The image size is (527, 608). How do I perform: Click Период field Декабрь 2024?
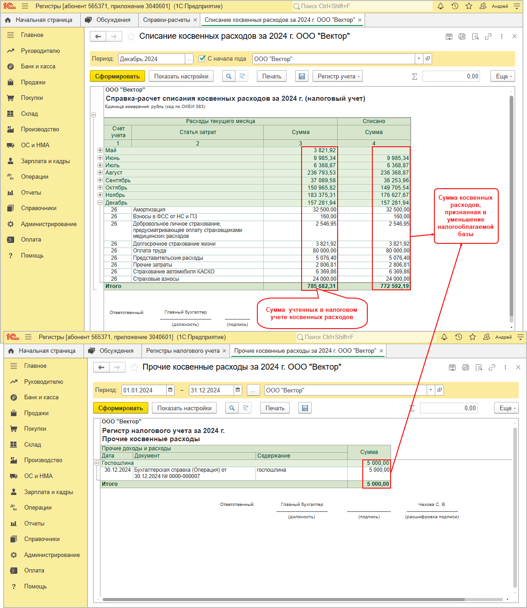click(151, 59)
